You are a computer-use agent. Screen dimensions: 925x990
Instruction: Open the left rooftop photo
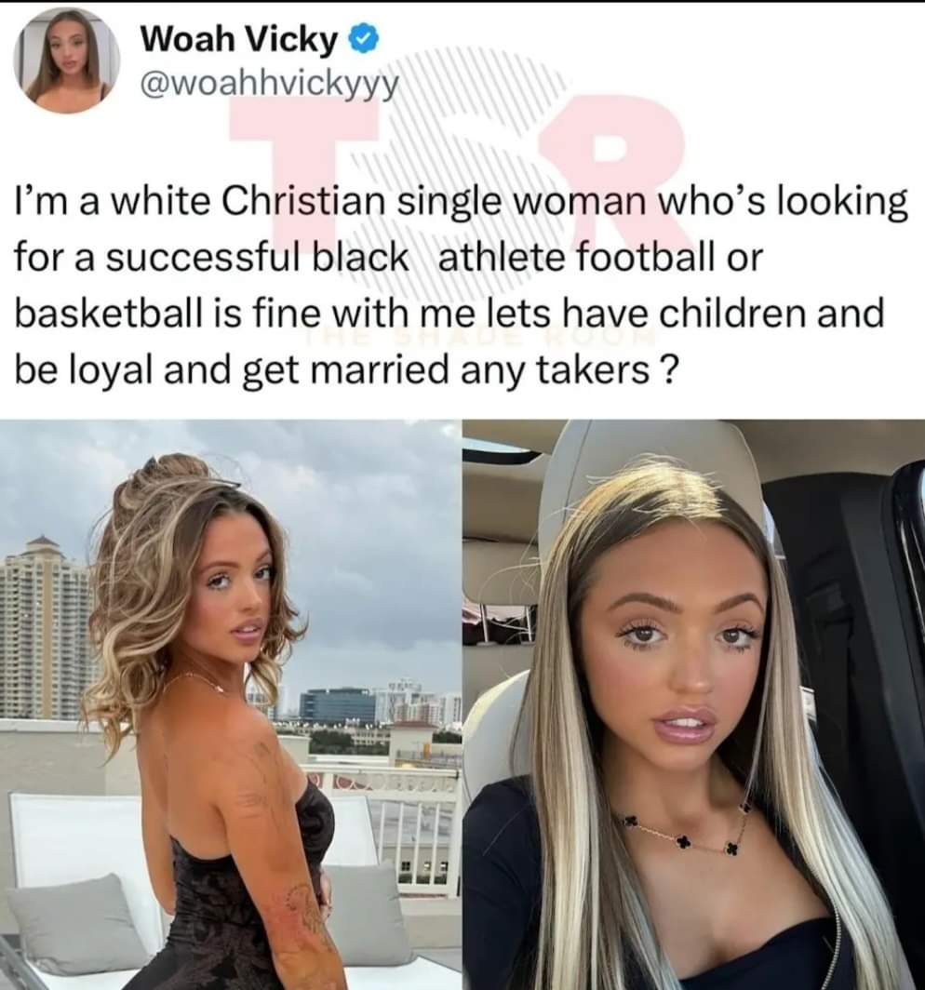(230, 704)
